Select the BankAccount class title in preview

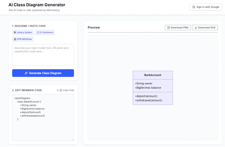pyautogui.click(x=153, y=75)
